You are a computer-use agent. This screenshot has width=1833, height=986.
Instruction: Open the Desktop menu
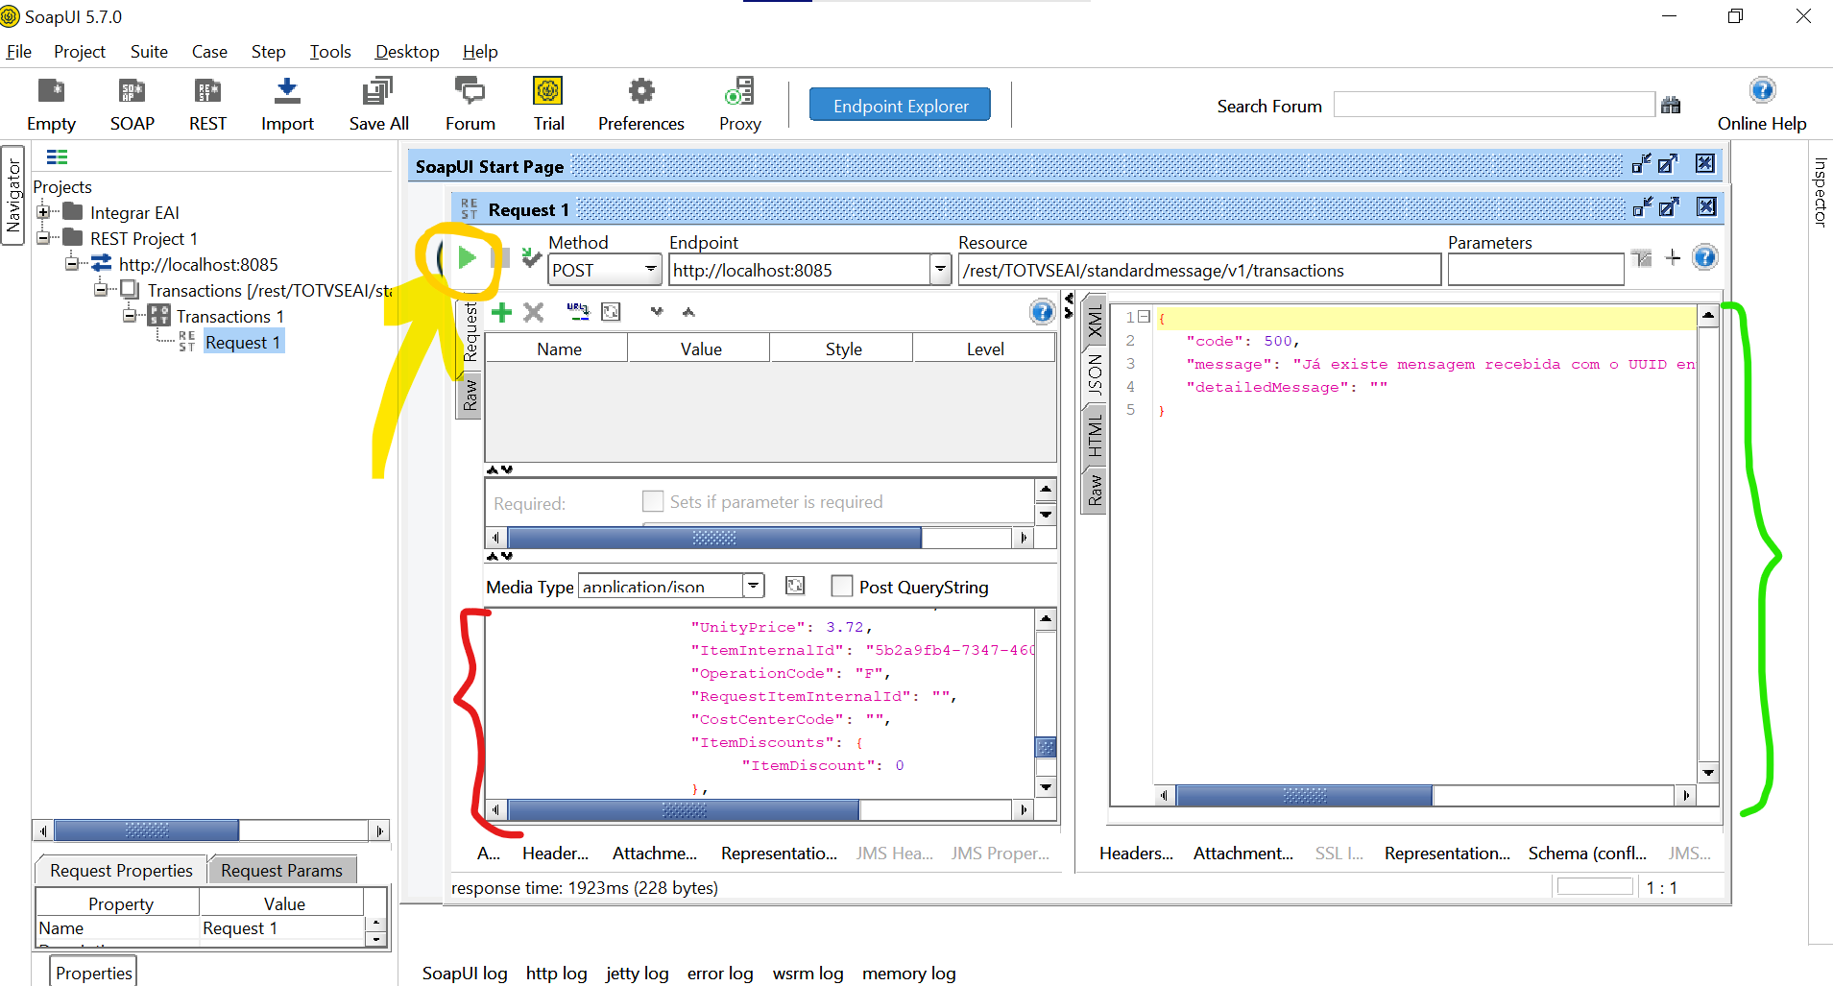coord(407,52)
